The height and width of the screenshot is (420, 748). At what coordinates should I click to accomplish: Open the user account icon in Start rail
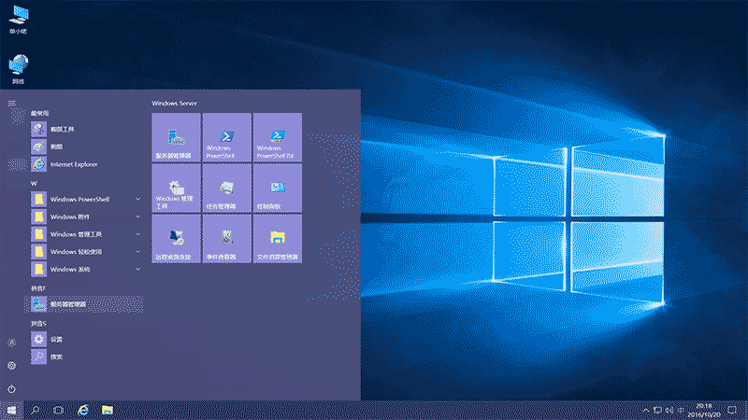[12, 343]
